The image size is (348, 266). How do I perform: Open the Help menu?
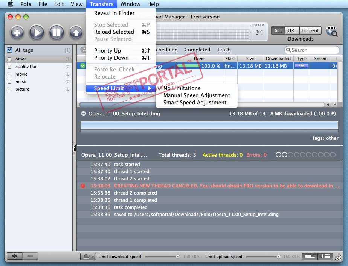click(153, 4)
